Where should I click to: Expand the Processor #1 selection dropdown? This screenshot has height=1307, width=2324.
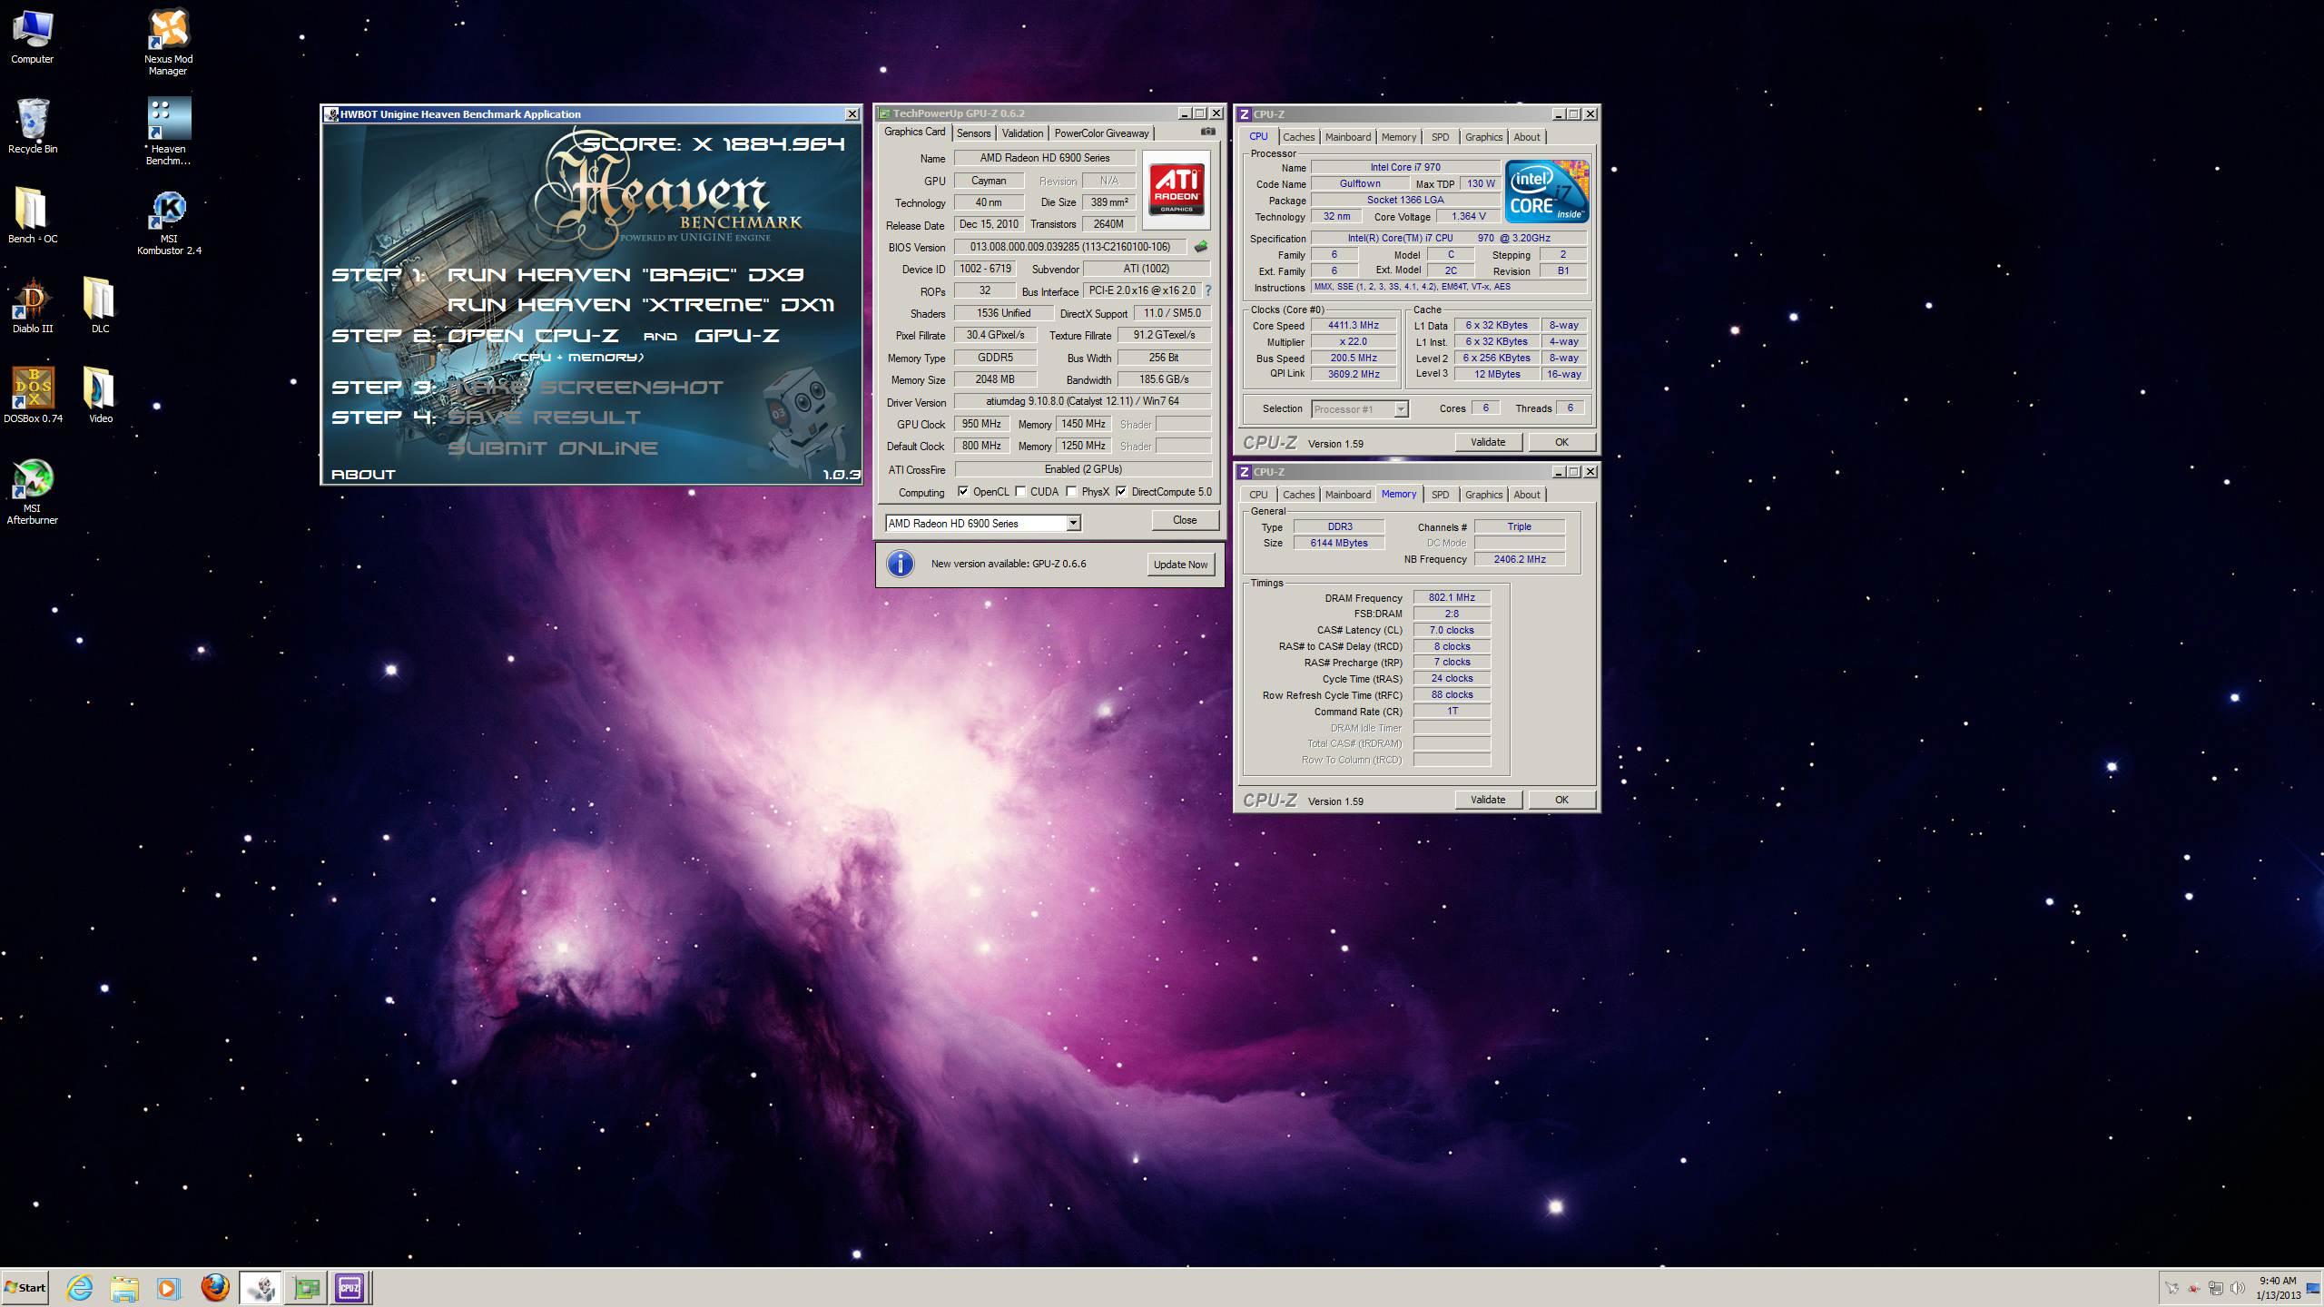point(1401,409)
